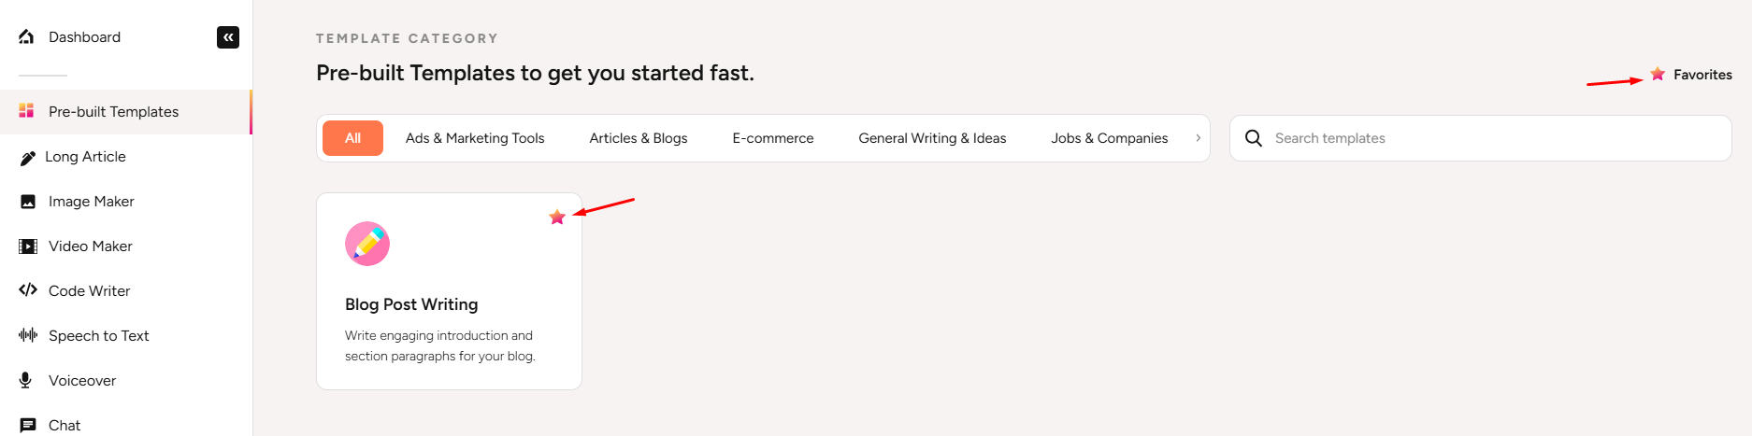Image resolution: width=1752 pixels, height=436 pixels.
Task: Open Pre-built Templates in sidebar
Action: point(113,112)
